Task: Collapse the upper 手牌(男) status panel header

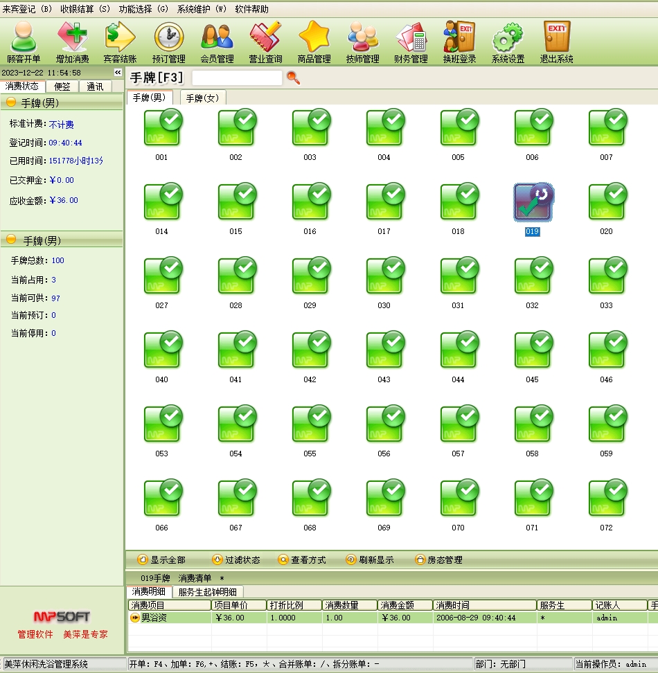Action: (11, 103)
